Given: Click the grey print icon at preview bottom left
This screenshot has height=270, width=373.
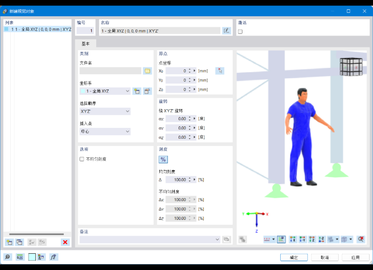Looking at the screenshot, I should (x=242, y=239).
